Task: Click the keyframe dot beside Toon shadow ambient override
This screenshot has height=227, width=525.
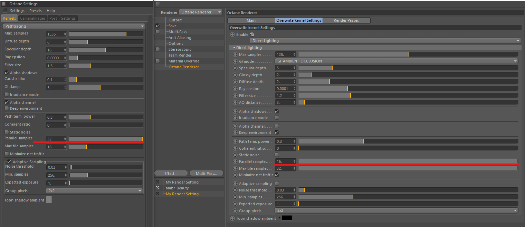Action: [x=232, y=218]
